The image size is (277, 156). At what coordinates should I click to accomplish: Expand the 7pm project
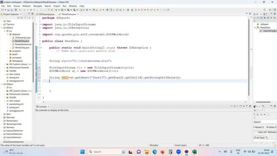(2, 21)
